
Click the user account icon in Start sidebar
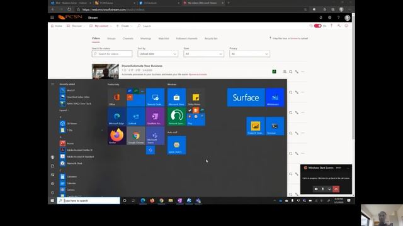pos(52,157)
